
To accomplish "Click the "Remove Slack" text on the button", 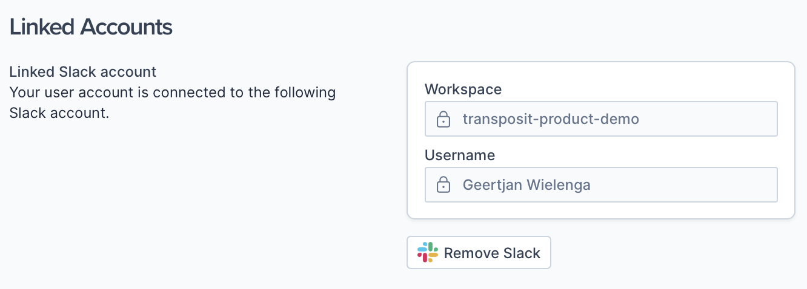I will 492,253.
